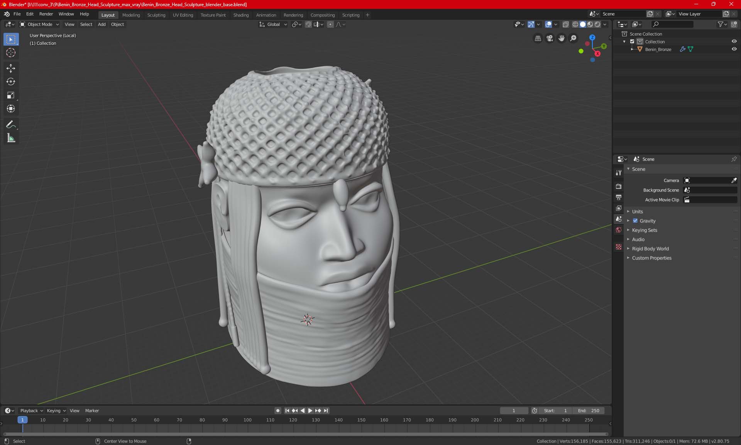Select the Annotate pencil tool
The image size is (741, 445).
pyautogui.click(x=11, y=125)
